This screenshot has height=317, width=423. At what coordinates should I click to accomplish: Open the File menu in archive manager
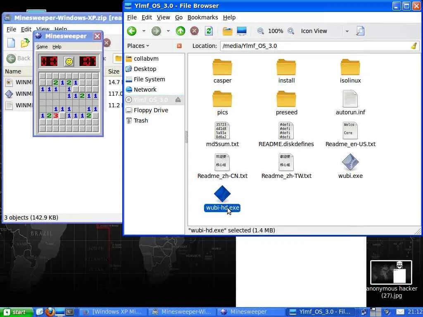click(x=11, y=29)
